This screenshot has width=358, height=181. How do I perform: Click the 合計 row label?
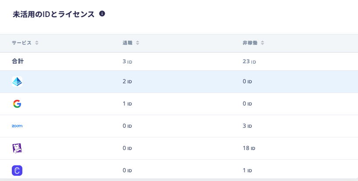pos(18,61)
